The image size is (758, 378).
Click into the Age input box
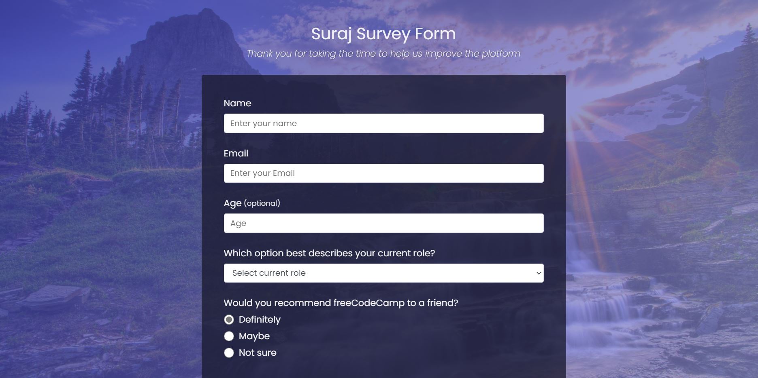pos(383,223)
